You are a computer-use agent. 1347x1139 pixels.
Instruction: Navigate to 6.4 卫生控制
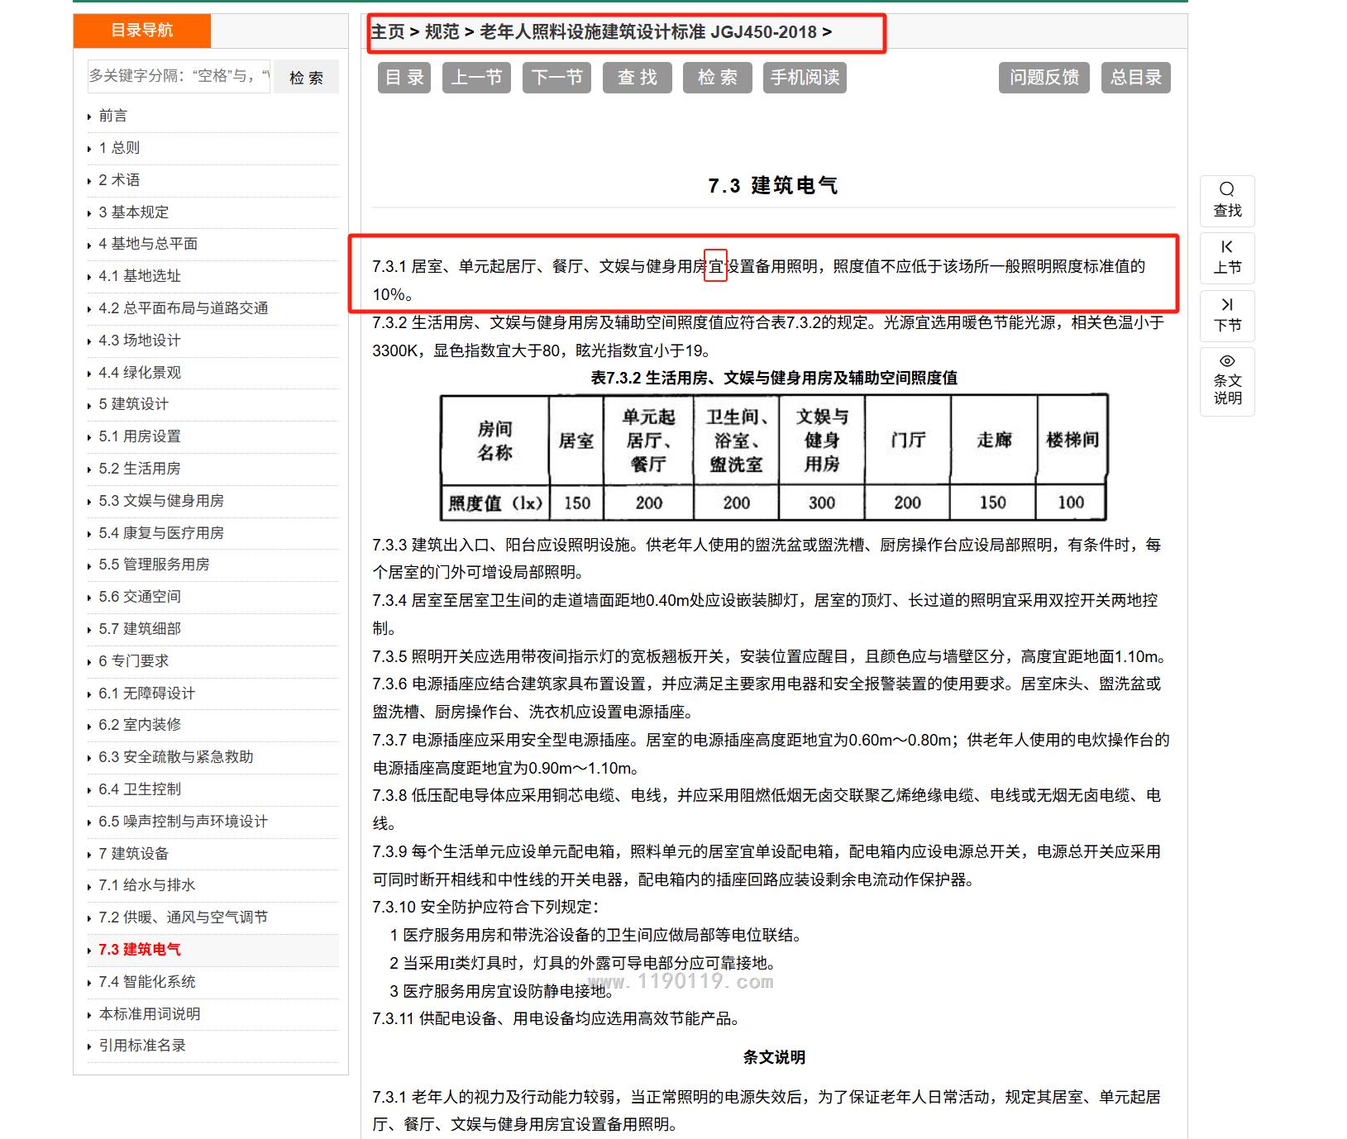pos(140,789)
